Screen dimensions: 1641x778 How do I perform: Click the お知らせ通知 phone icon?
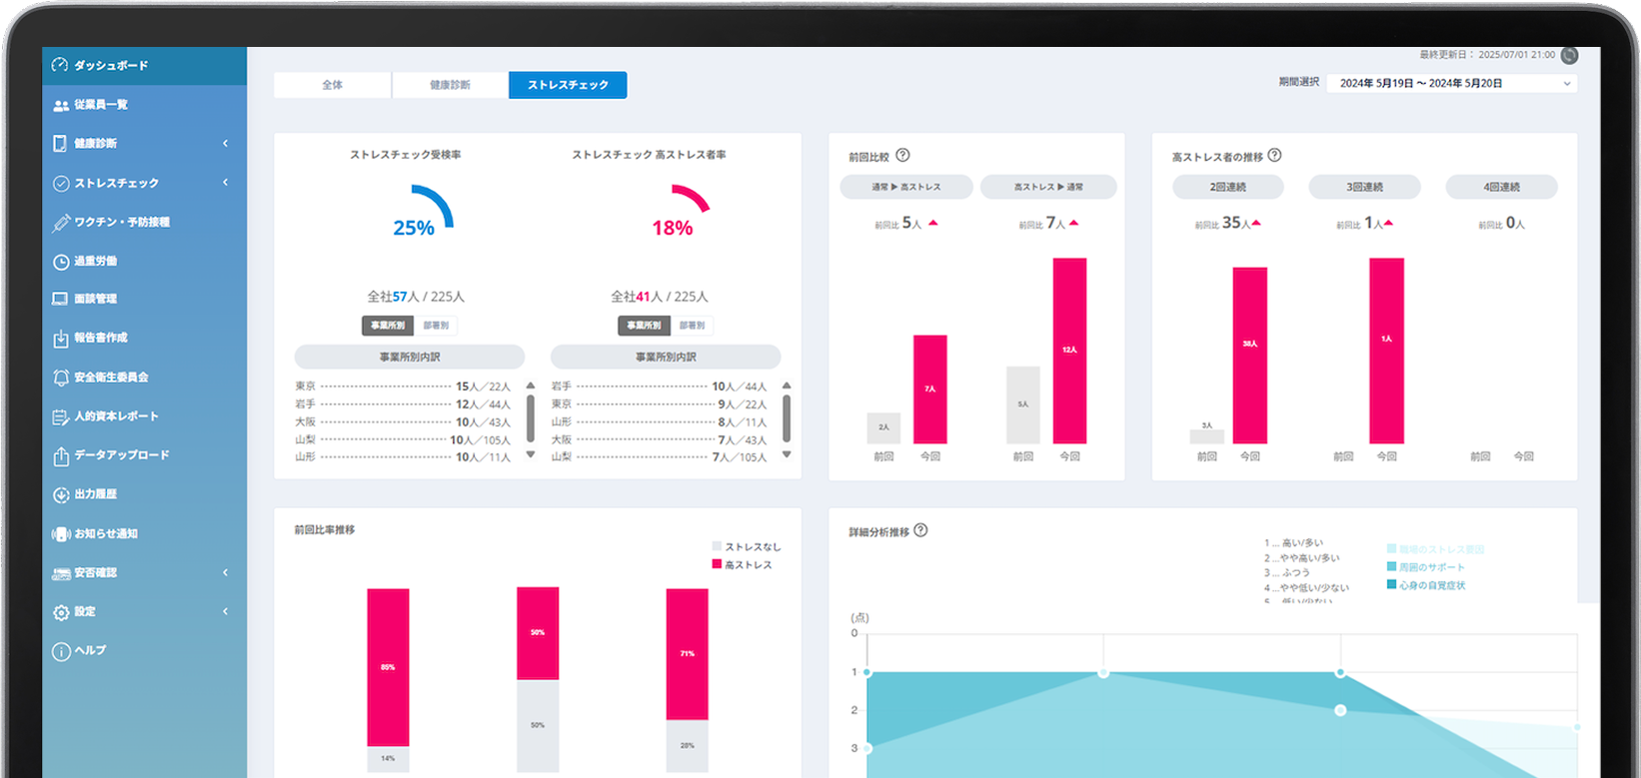pos(60,534)
